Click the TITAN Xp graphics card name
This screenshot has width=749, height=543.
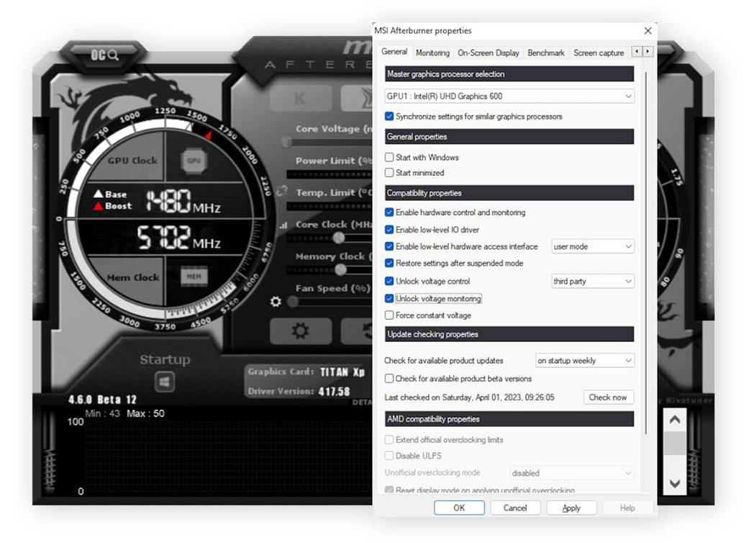[x=342, y=372]
